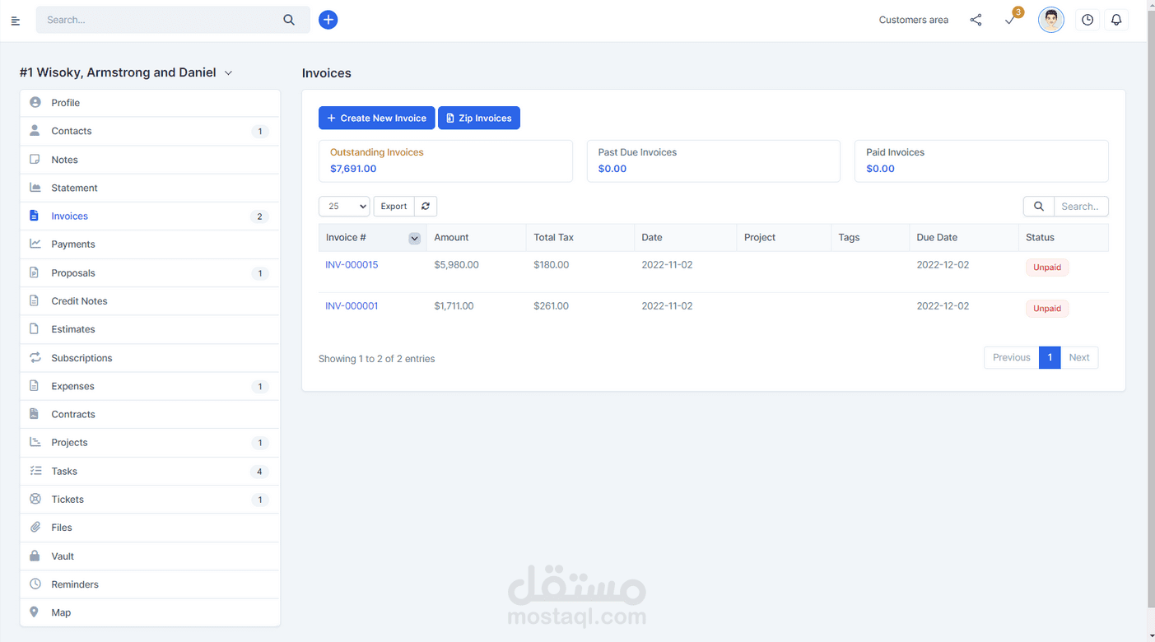
Task: Click the Previous pagination button
Action: pos(1011,357)
